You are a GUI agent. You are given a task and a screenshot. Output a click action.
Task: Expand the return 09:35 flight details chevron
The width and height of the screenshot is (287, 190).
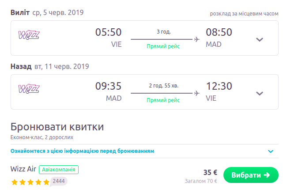(260, 93)
